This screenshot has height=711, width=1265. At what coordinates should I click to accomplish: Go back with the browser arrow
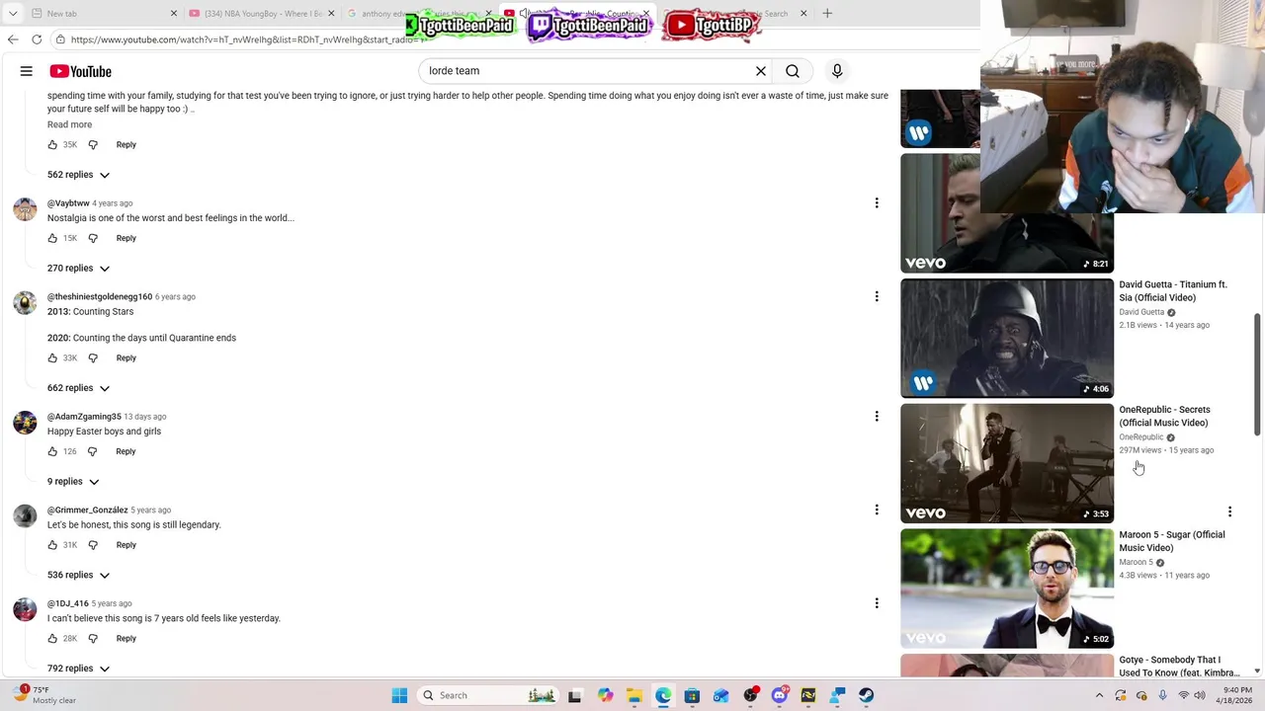(13, 39)
